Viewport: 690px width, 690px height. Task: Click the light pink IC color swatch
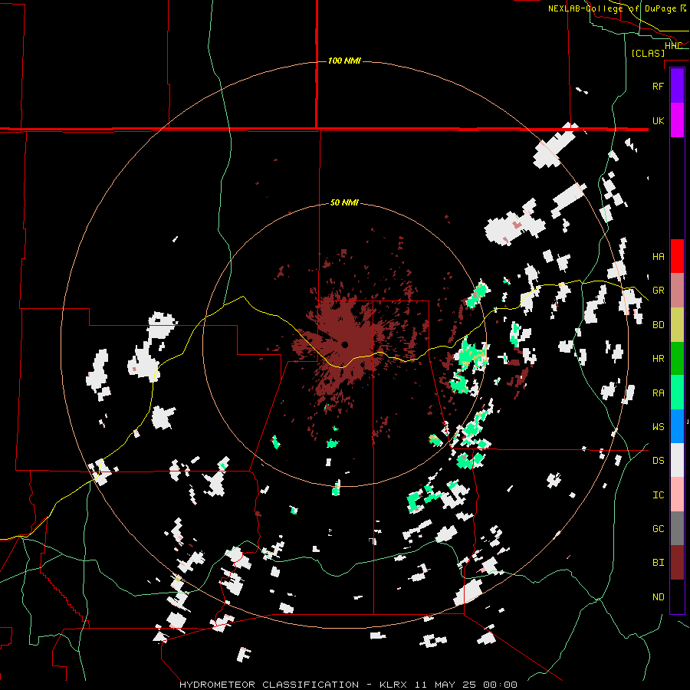point(677,495)
